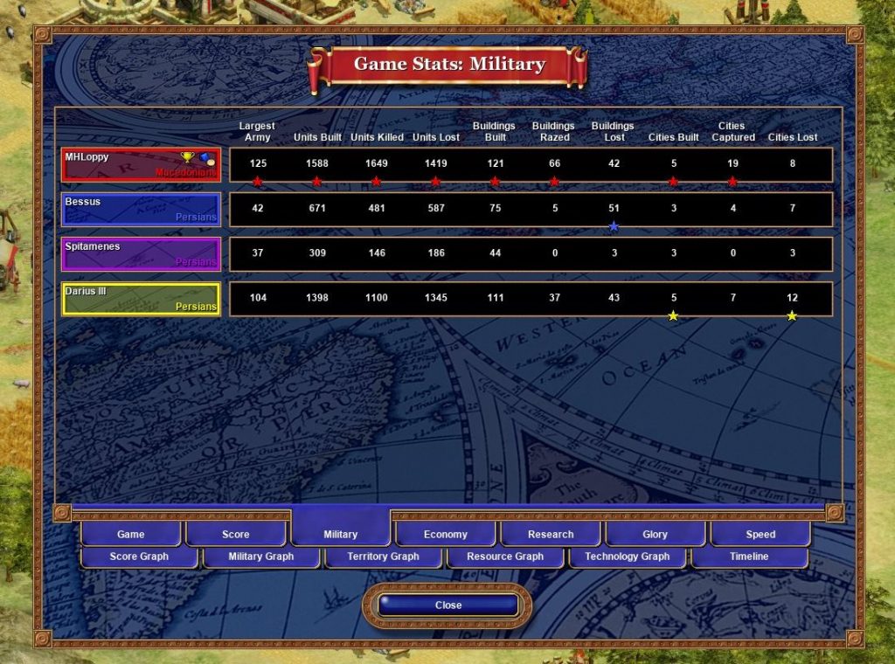This screenshot has height=664, width=895.
Task: Click the Cities Lost column header
Action: [792, 137]
